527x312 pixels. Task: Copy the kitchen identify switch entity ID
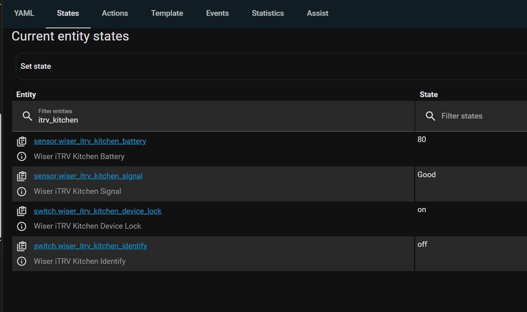pyautogui.click(x=22, y=246)
